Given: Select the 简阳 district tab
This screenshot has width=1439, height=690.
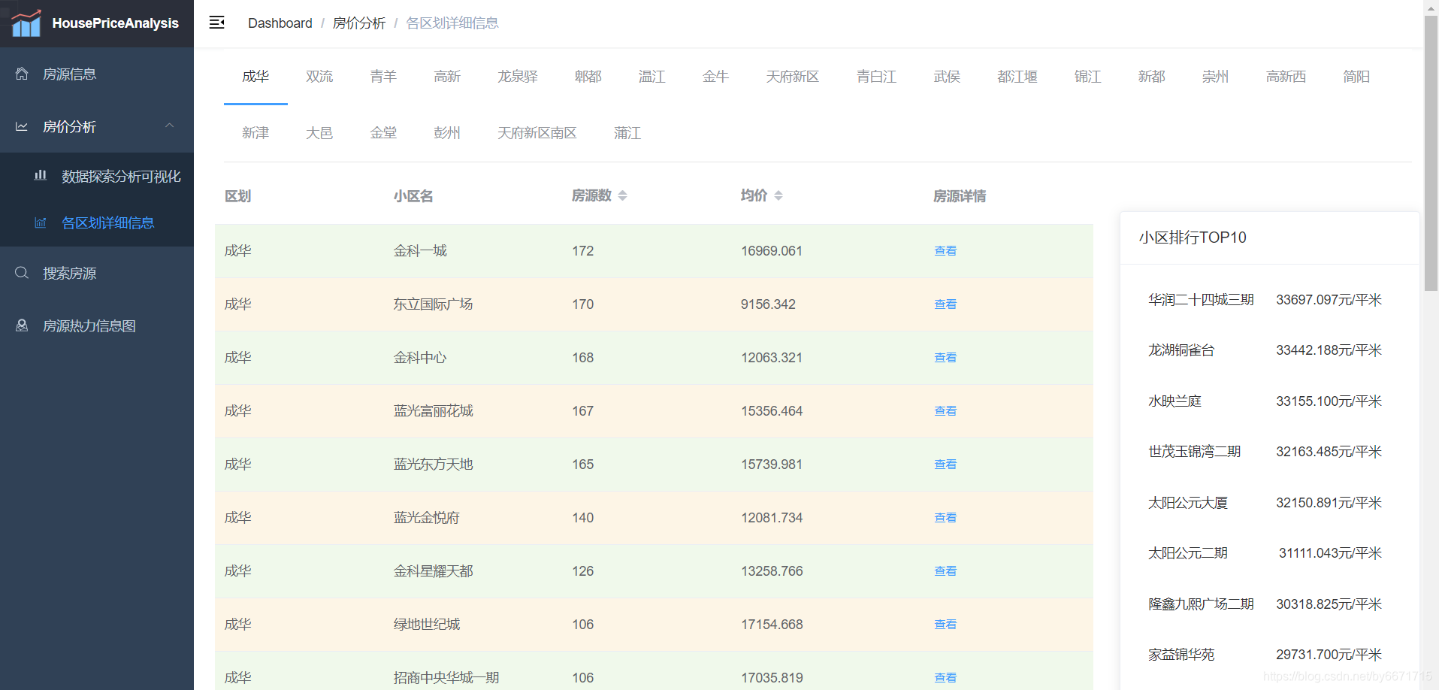Looking at the screenshot, I should [x=1356, y=76].
